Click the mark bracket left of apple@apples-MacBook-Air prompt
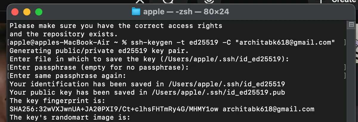The width and height of the screenshot is (358, 122). pos(8,43)
